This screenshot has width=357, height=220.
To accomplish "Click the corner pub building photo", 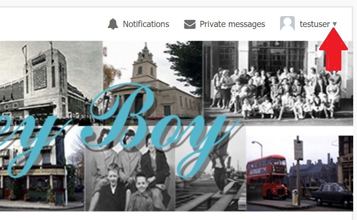I will [x=42, y=168].
